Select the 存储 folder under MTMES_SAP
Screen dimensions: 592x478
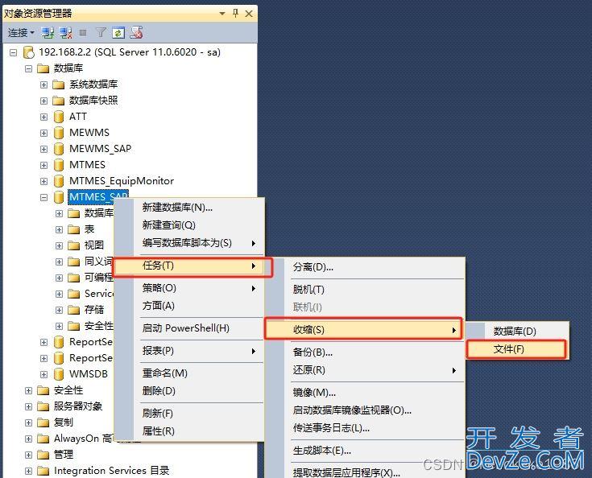click(x=94, y=310)
